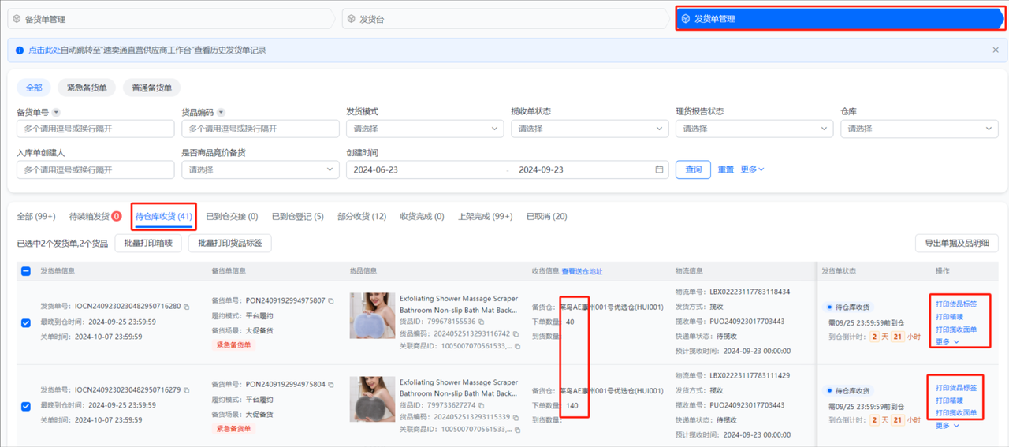Click 打印揽收面单 in the second row

click(956, 412)
